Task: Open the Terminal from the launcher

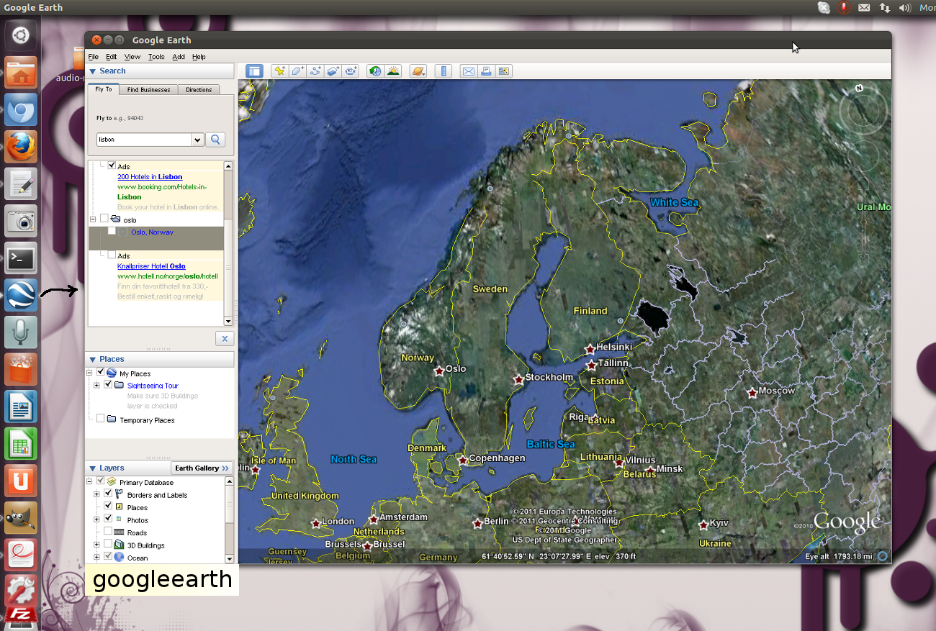Action: click(x=21, y=258)
